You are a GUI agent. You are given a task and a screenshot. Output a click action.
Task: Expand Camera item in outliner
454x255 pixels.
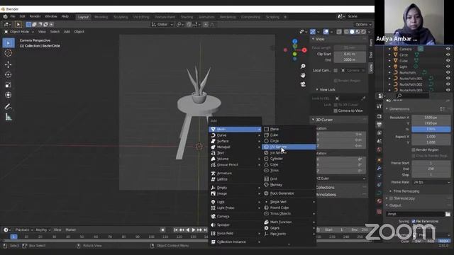(389, 49)
